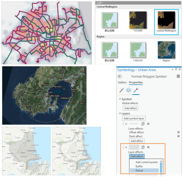Screen dimensions: 183x177
Task: Open Symbology pane options arrow
Action: point(172,69)
